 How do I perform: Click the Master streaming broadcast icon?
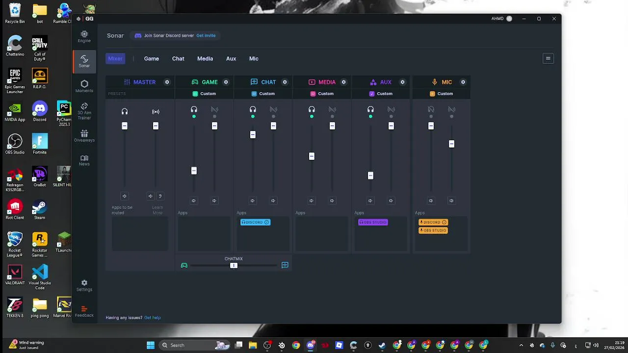tap(156, 112)
